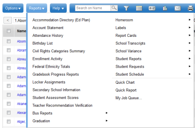Click the search magnifier icon
This screenshot has height=128, width=195.
114,8
